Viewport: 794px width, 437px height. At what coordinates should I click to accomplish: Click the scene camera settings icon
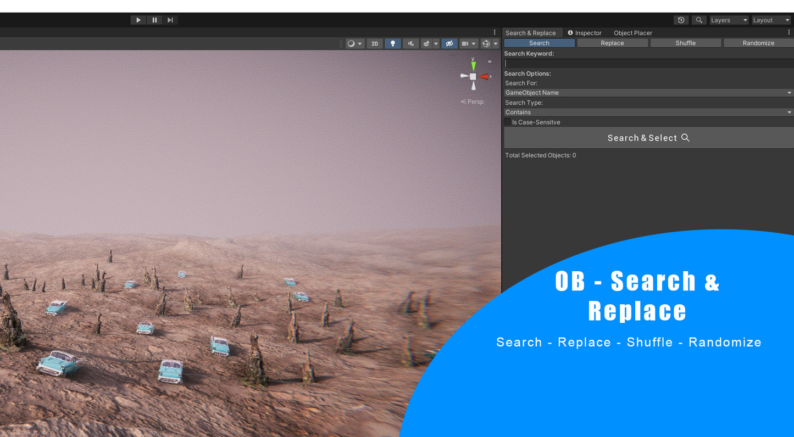pos(465,44)
